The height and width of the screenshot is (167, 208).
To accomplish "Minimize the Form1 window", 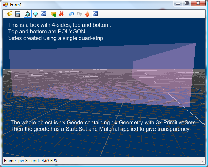I will pos(178,3).
